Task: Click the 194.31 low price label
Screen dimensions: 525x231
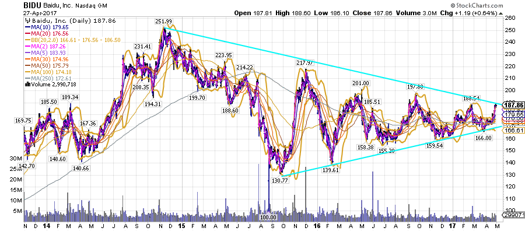Action: click(x=152, y=104)
